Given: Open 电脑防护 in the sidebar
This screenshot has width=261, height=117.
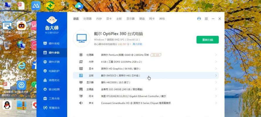Looking at the screenshot, I should click(52, 71).
